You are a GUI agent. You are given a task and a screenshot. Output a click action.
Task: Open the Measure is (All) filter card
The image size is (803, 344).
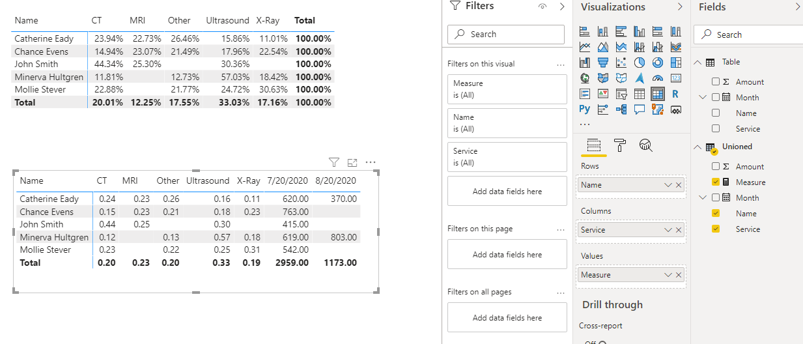coord(507,89)
